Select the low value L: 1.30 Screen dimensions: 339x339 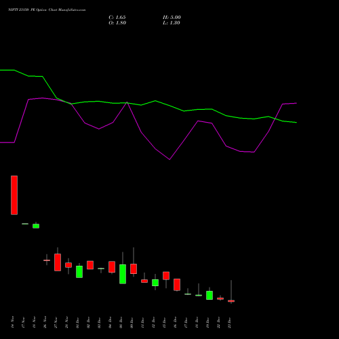click(172, 23)
